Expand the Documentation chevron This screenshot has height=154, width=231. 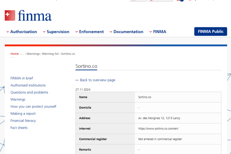(x=111, y=32)
